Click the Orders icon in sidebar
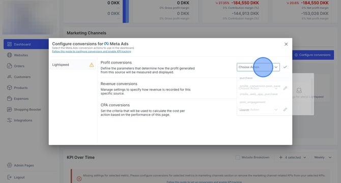The height and width of the screenshot is (183, 341). tap(9, 66)
